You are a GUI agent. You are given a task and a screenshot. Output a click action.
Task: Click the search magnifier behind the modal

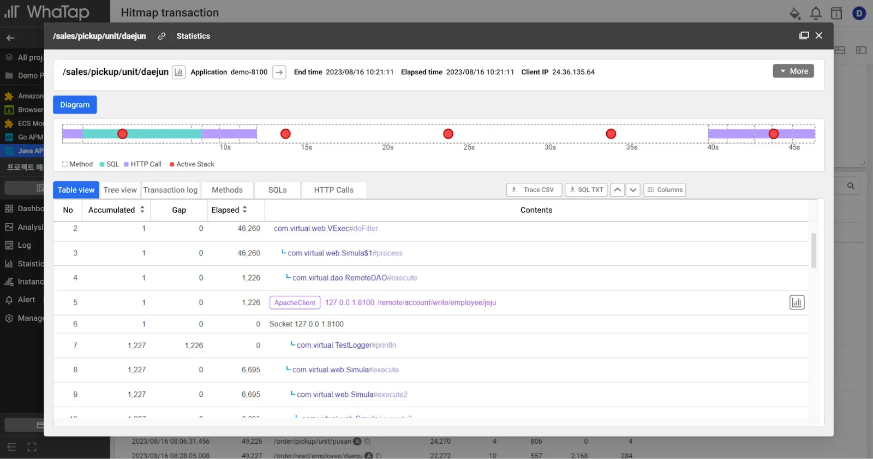851,186
